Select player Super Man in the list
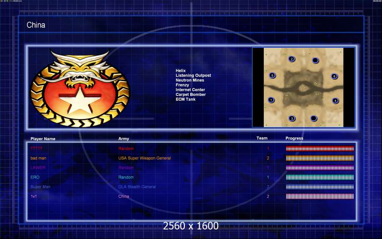 point(40,187)
